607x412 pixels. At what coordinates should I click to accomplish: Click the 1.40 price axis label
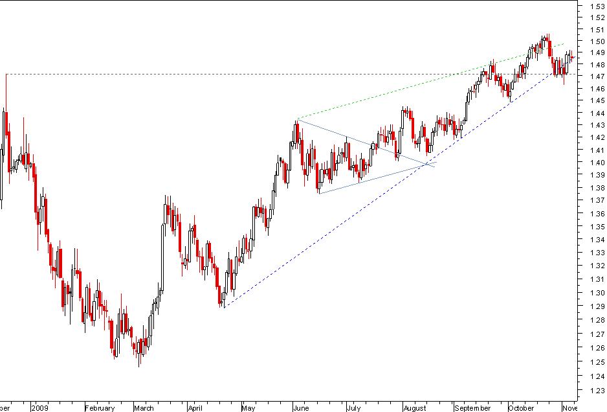pos(598,163)
